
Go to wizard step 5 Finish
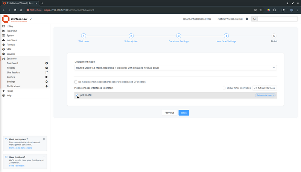pos(274,36)
